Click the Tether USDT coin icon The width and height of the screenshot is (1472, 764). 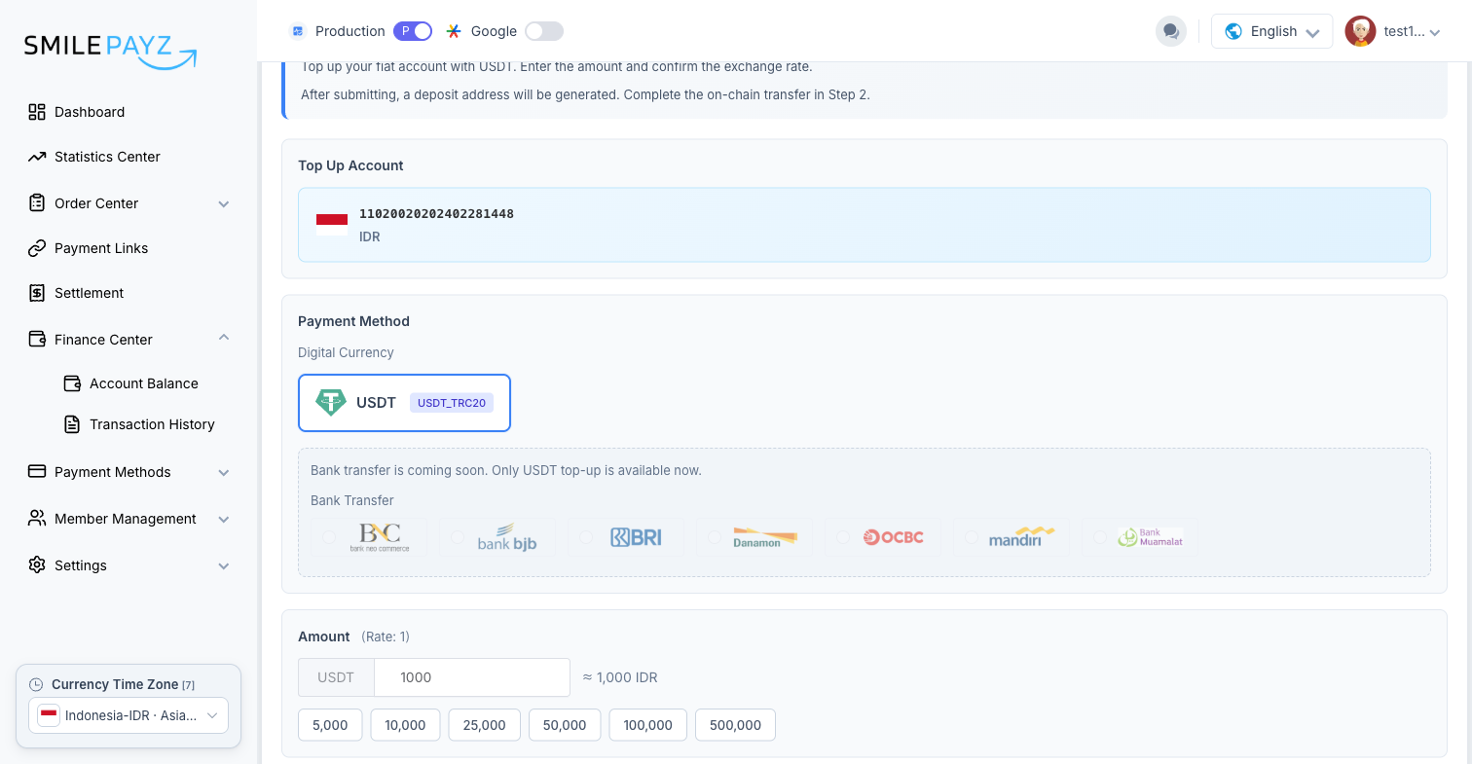(331, 402)
